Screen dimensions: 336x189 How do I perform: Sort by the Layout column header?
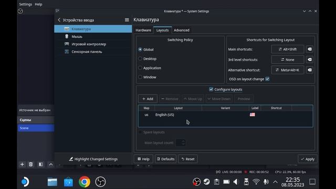click(178, 108)
